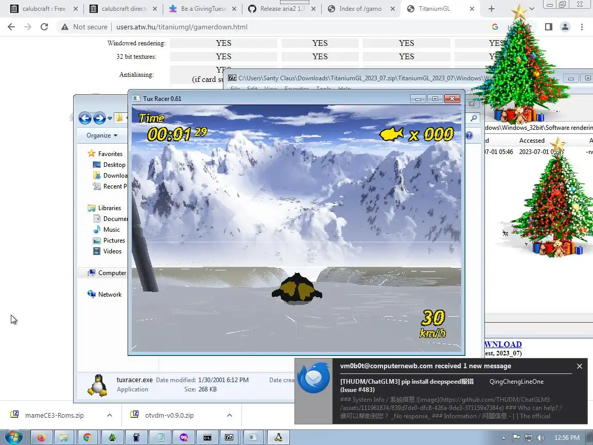Click Explorer back navigation button
Image resolution: width=593 pixels, height=445 pixels.
85,118
